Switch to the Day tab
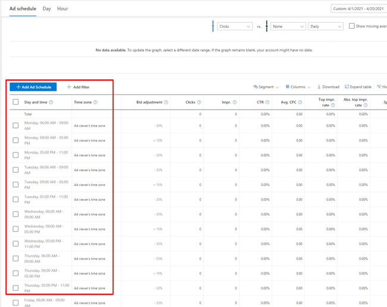Viewport: 387px width, 307px height. click(x=46, y=9)
